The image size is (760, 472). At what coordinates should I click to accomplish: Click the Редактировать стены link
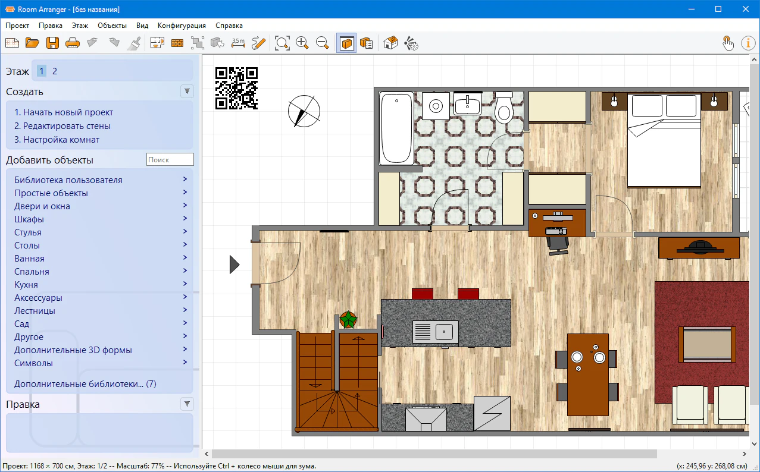click(x=62, y=126)
